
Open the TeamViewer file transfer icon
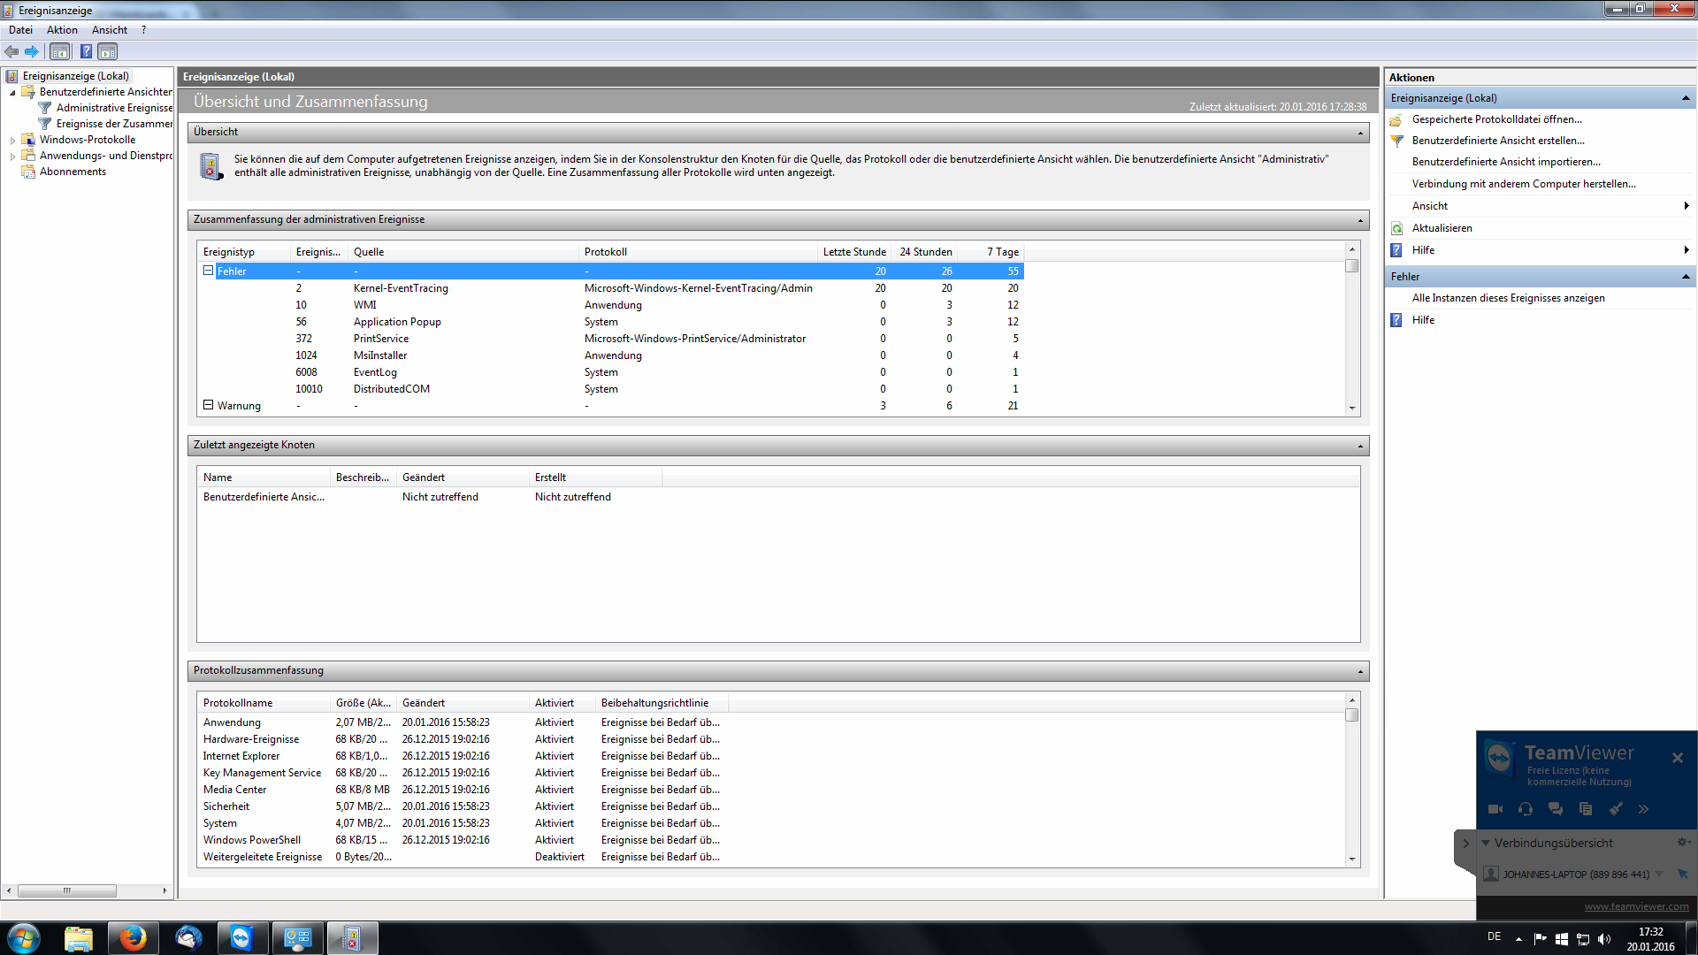coord(1586,809)
